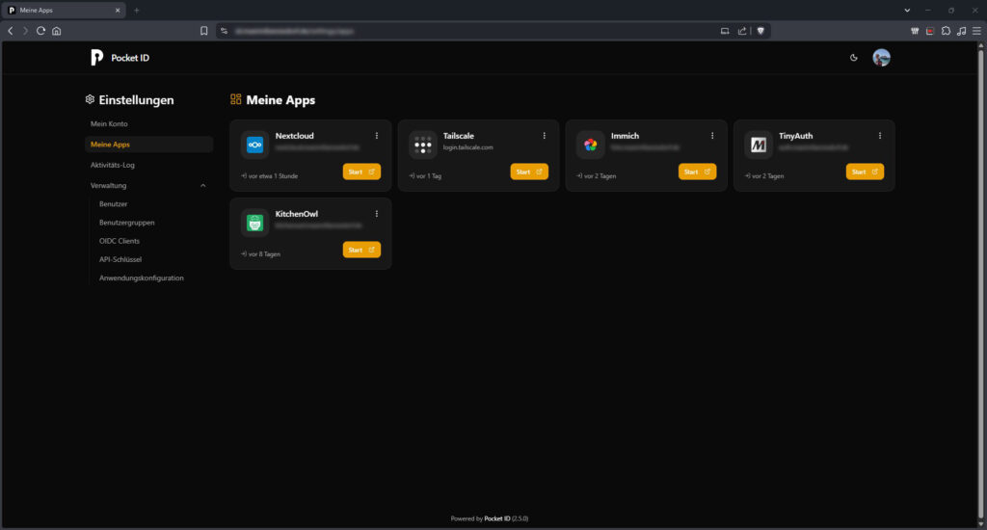Open the Tailscale three-dot options menu
Viewport: 987px width, 530px height.
[545, 136]
